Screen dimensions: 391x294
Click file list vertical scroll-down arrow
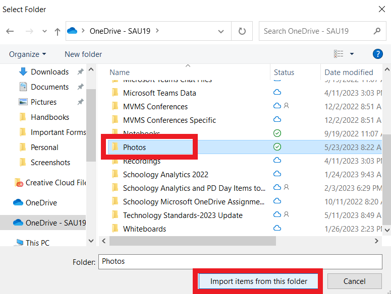[387, 230]
